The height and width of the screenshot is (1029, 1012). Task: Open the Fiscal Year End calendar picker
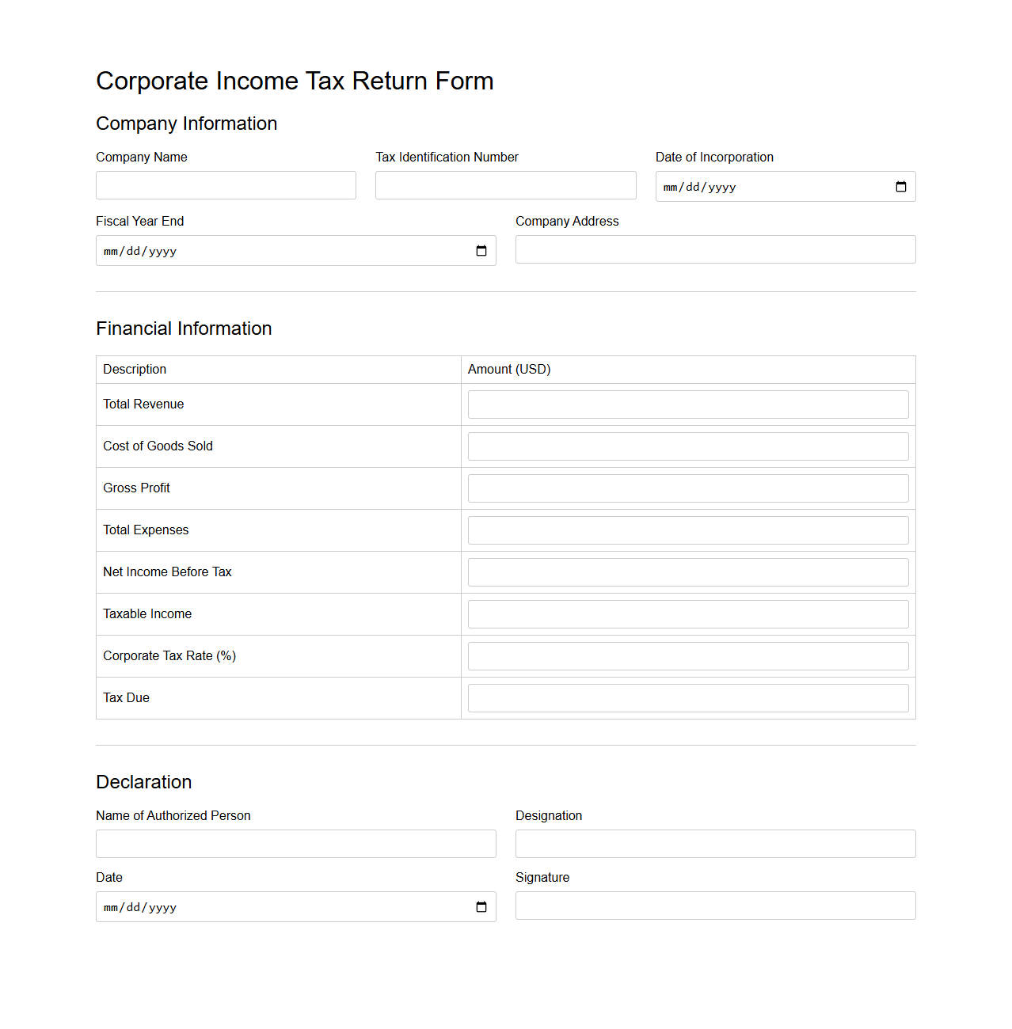(481, 250)
